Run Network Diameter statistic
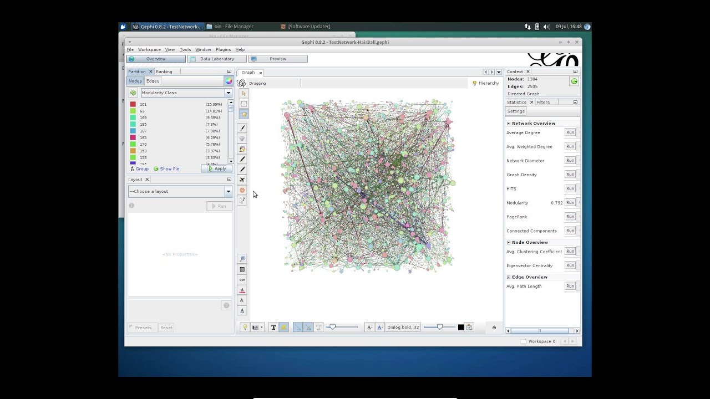 coord(570,160)
